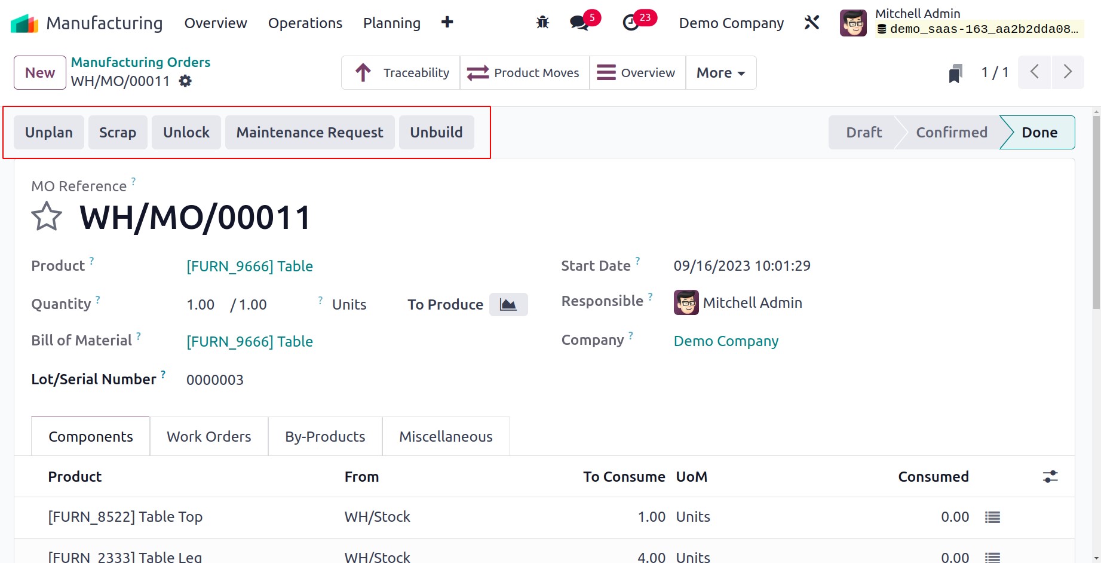Click the Confirmed stage in status bar
The height and width of the screenshot is (563, 1101).
(952, 132)
